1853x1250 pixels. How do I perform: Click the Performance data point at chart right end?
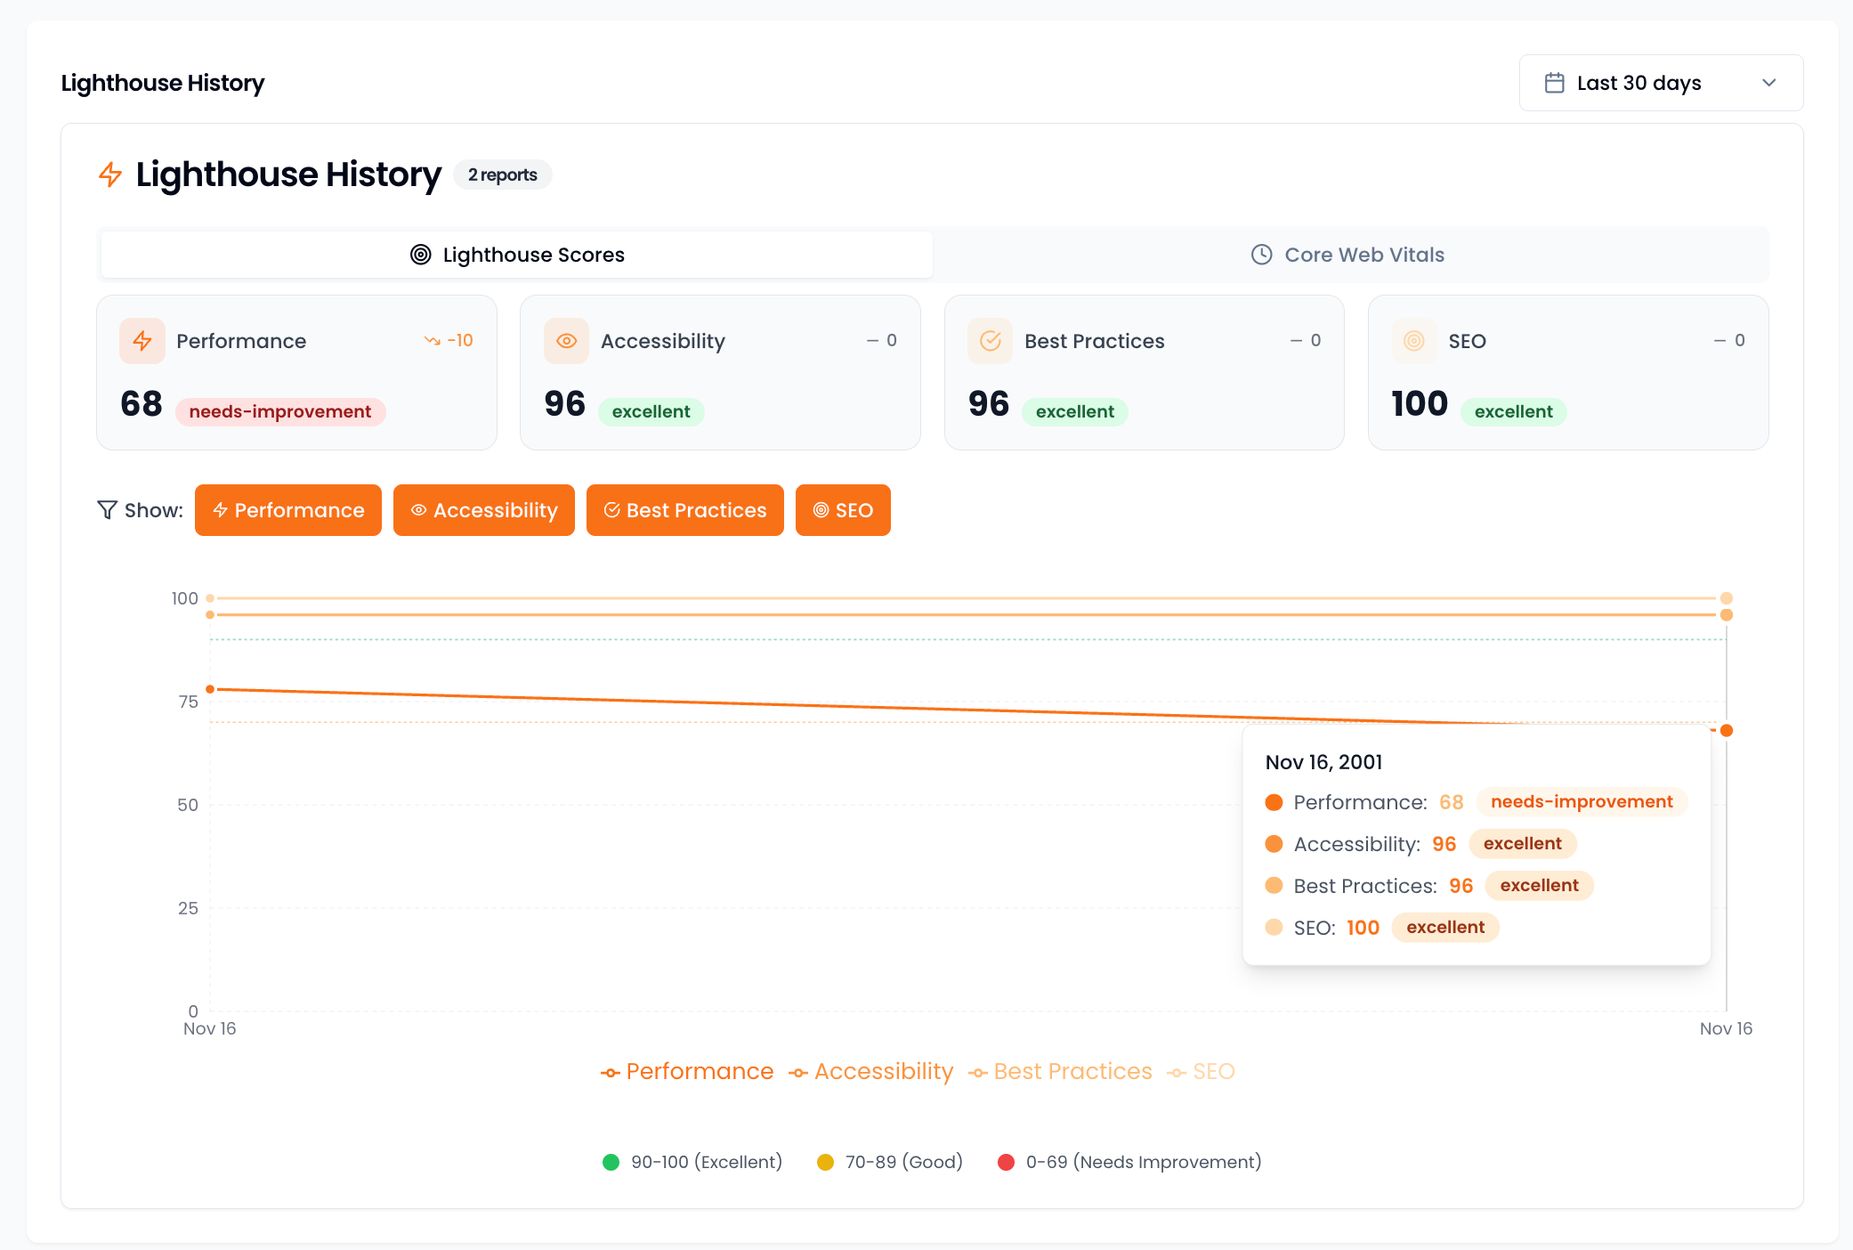pos(1727,730)
